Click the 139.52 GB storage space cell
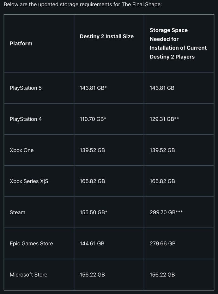This screenshot has width=218, height=294. pos(162,150)
